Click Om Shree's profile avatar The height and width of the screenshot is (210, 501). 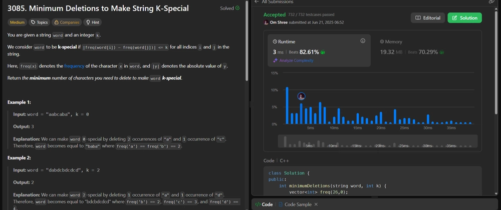(x=266, y=22)
